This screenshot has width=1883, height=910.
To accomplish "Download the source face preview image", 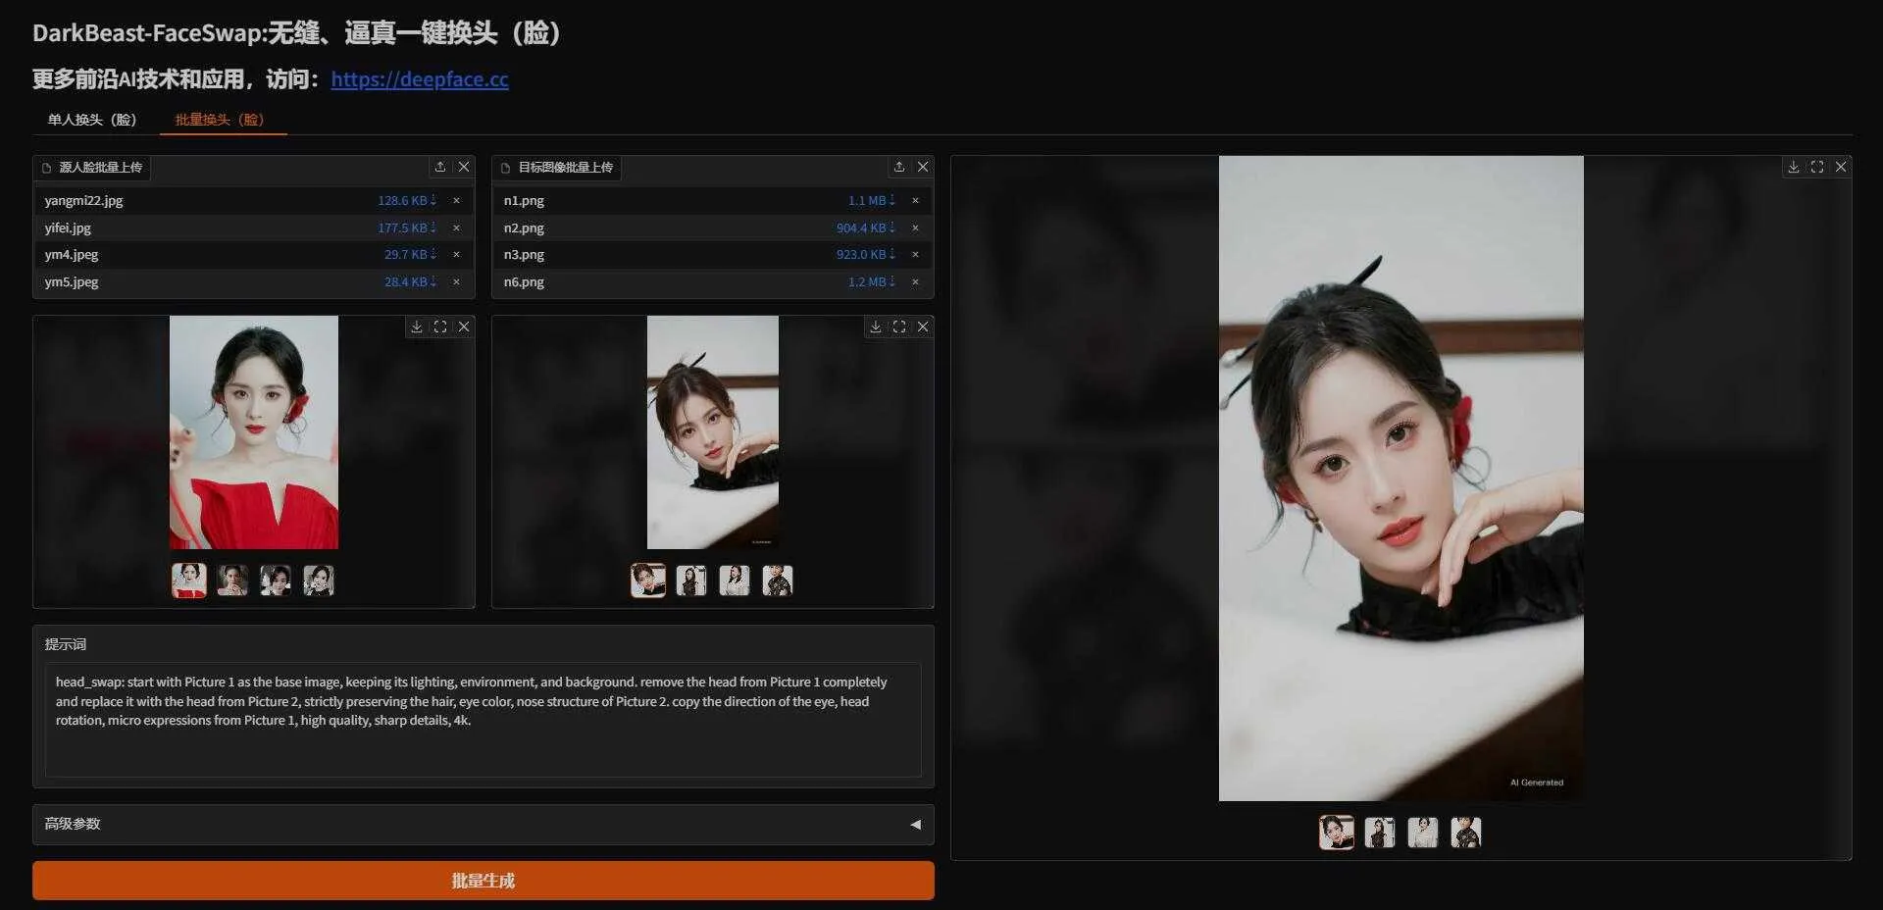I will pyautogui.click(x=415, y=327).
